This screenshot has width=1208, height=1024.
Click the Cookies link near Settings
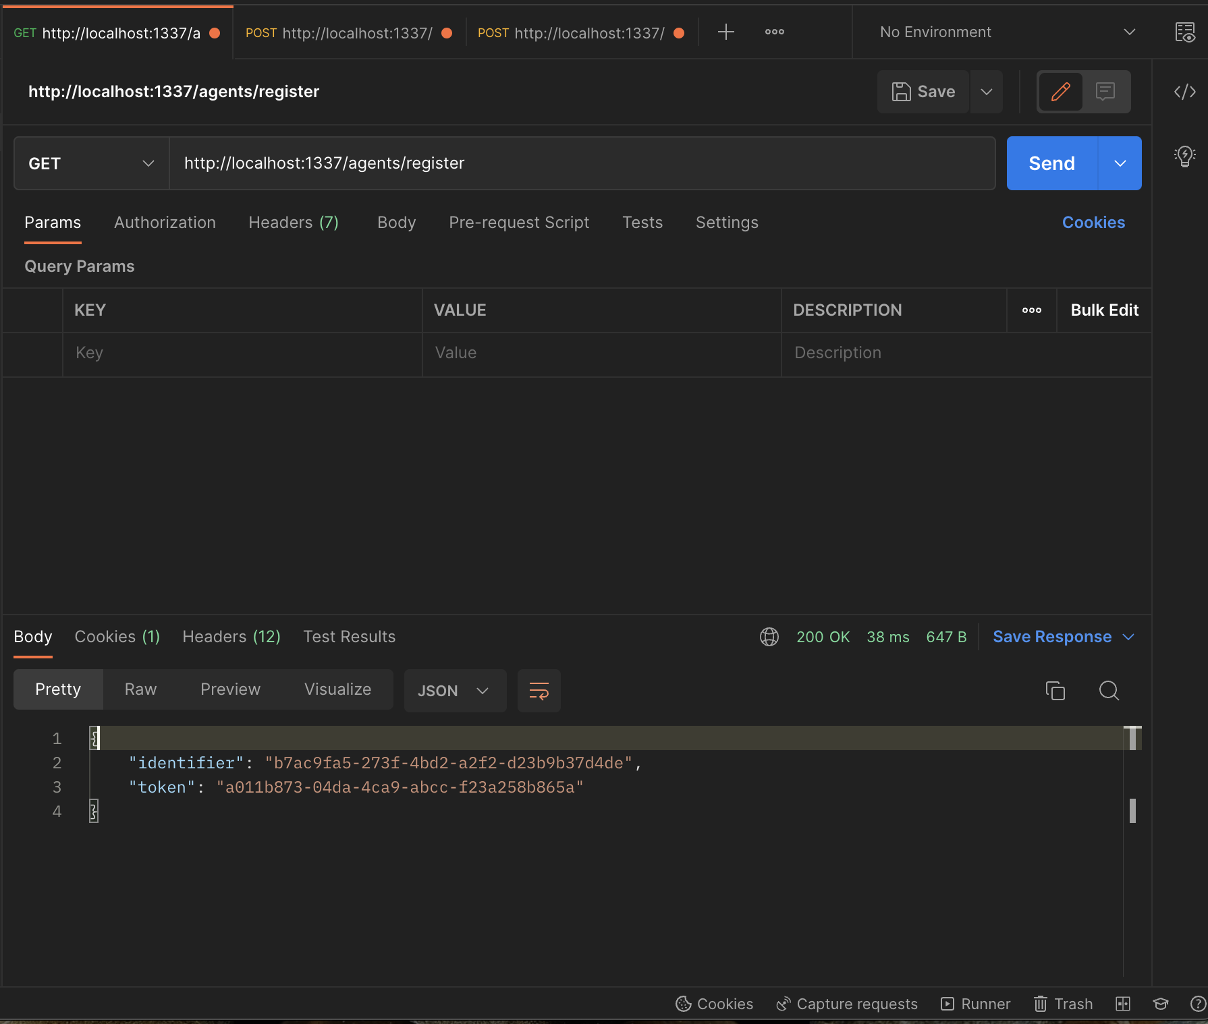click(1093, 223)
